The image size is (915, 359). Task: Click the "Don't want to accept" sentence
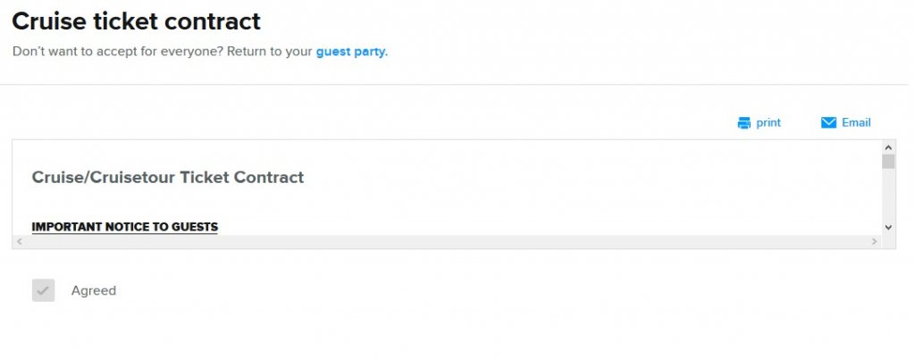[116, 52]
